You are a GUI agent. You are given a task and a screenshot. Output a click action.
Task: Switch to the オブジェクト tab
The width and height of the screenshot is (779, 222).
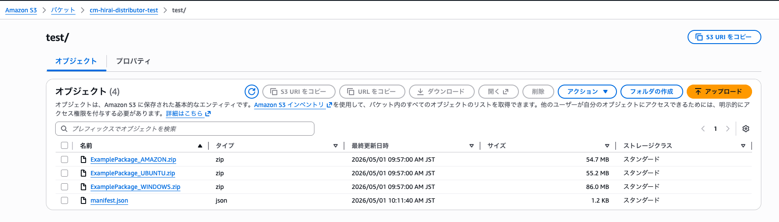click(76, 61)
